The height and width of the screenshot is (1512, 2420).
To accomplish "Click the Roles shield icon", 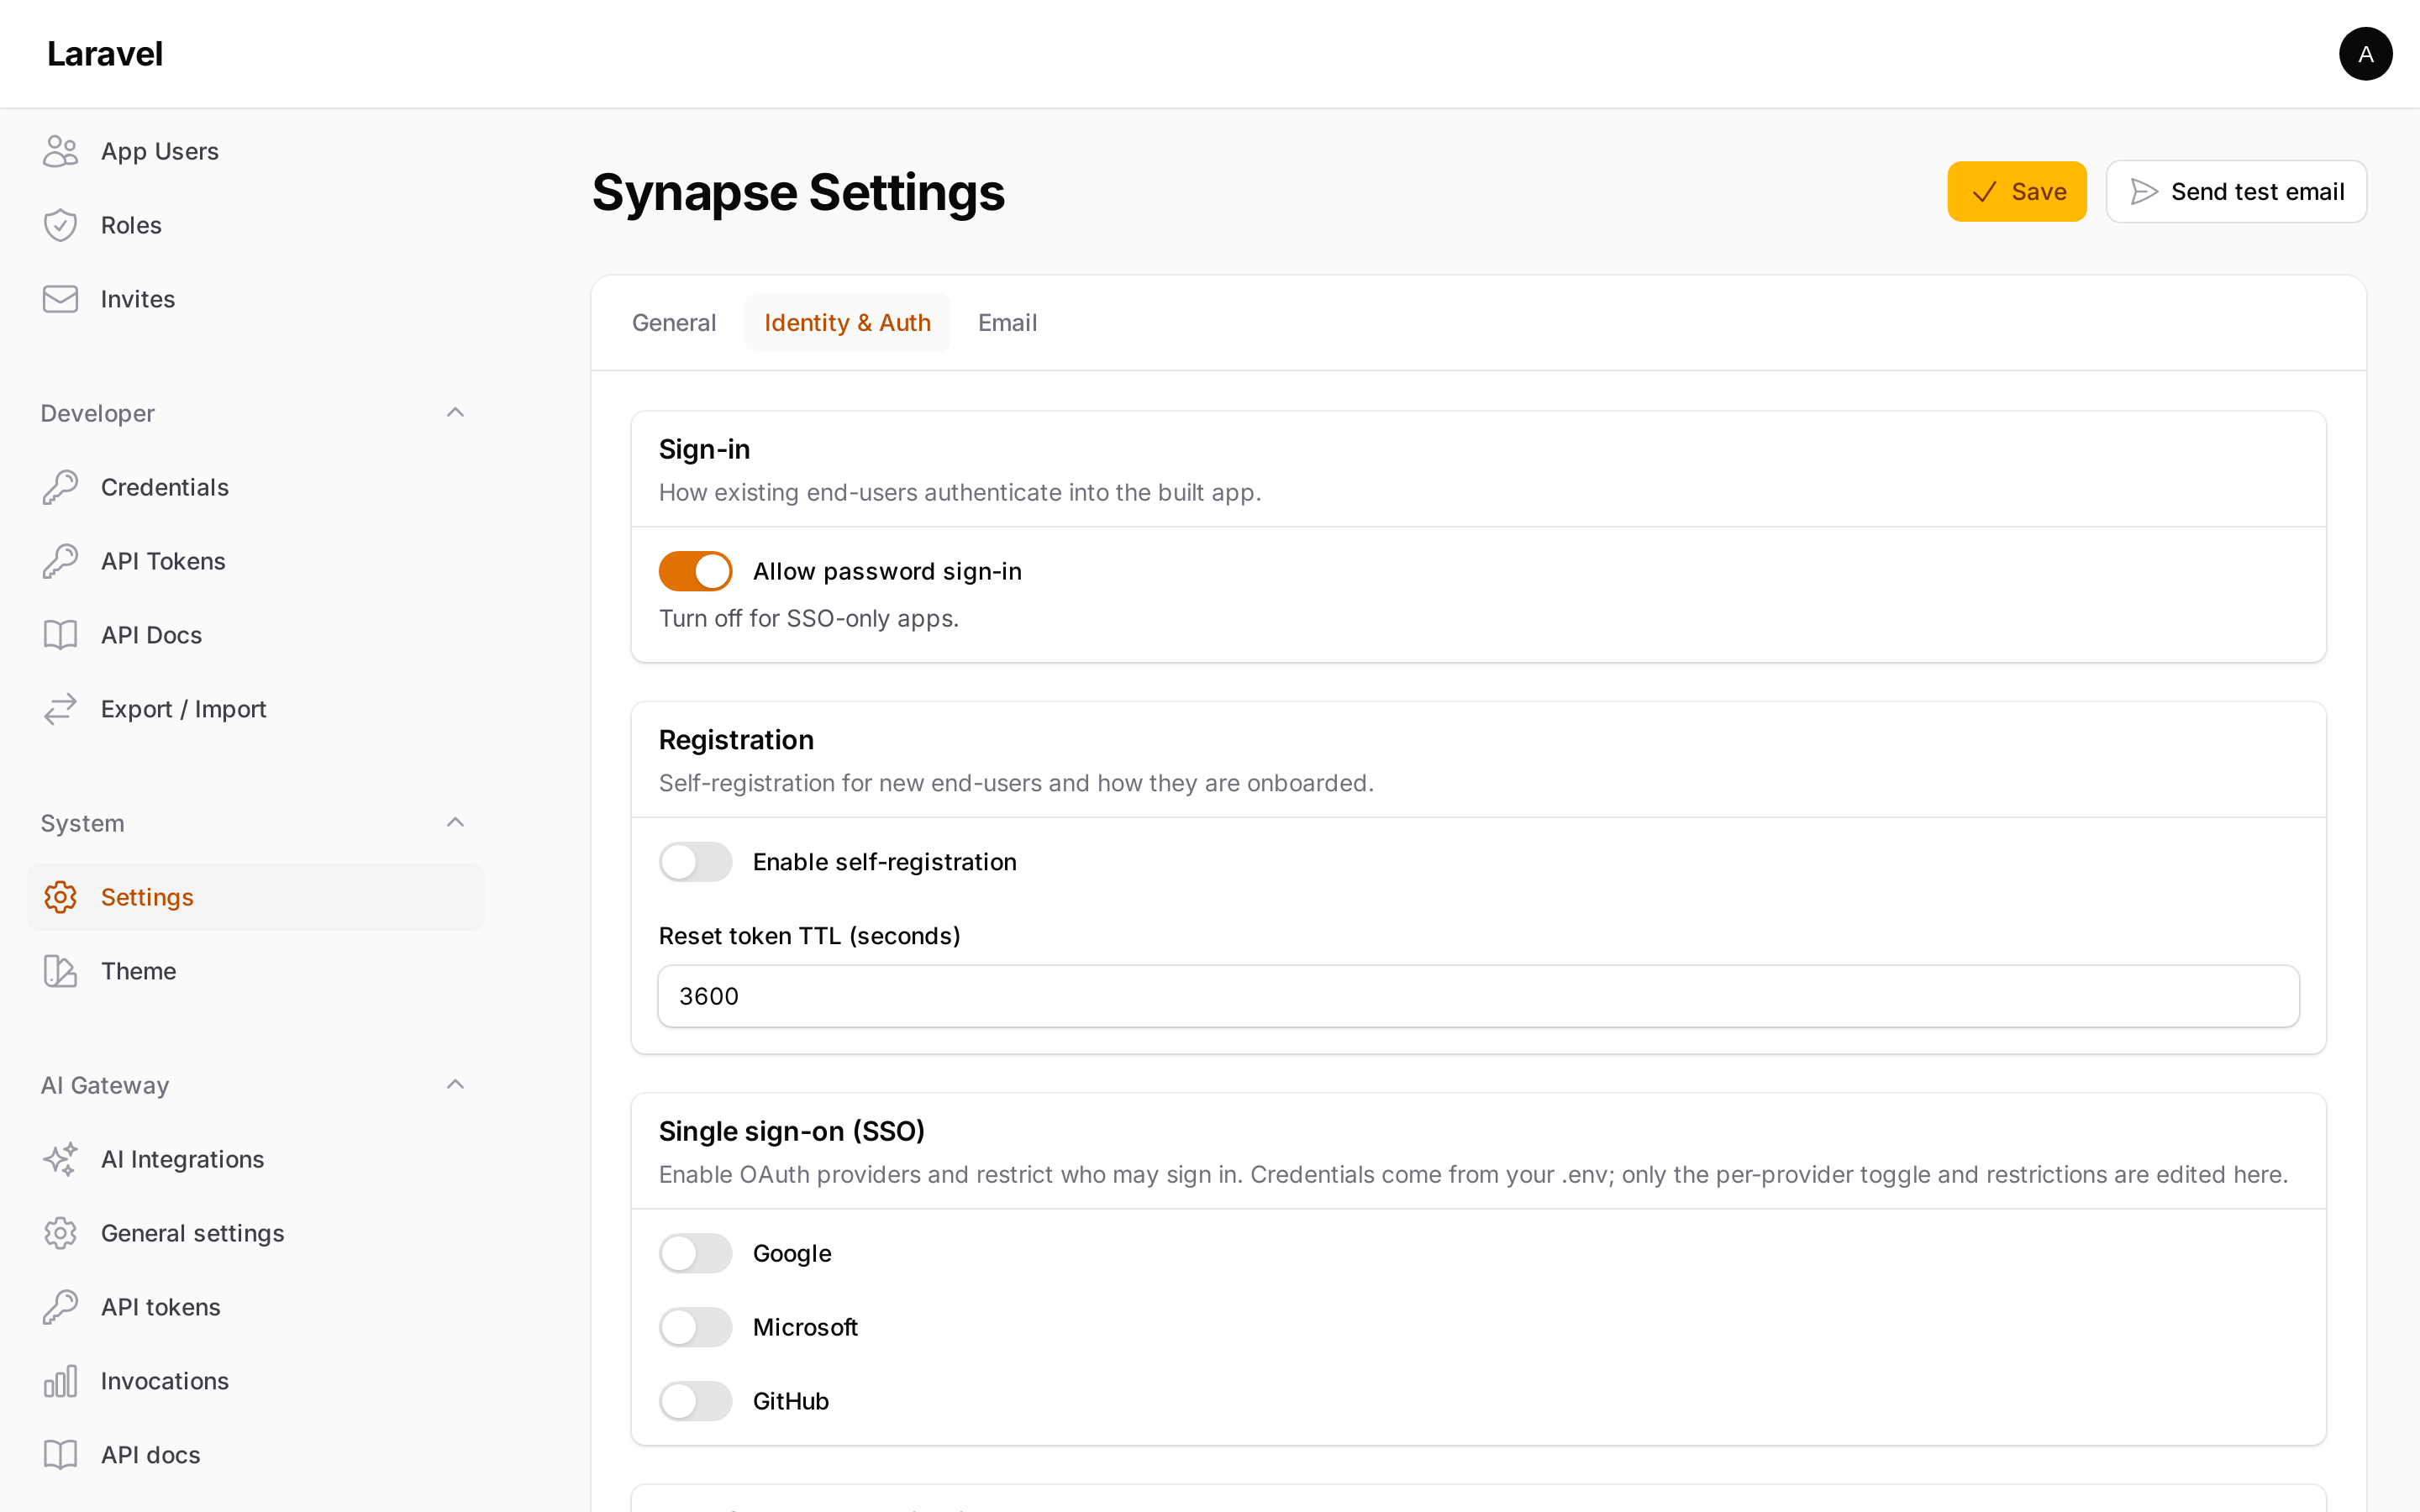I will [60, 225].
